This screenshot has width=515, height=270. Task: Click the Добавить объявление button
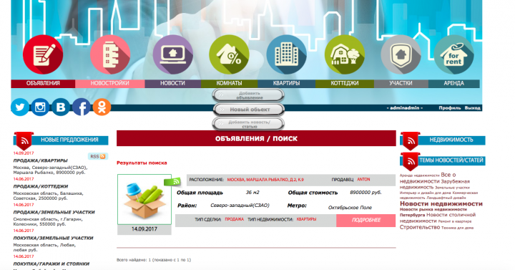point(248,95)
